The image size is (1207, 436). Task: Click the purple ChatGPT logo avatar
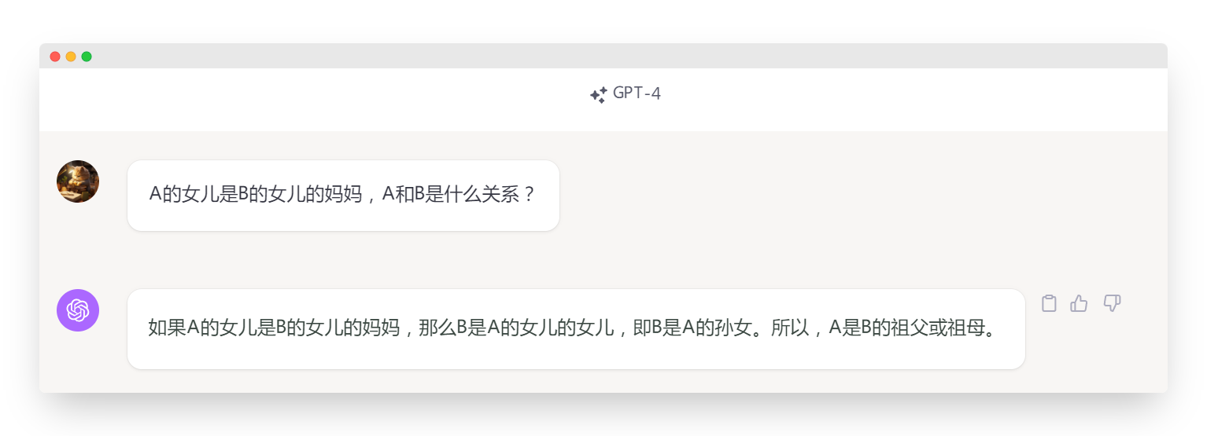click(x=78, y=310)
